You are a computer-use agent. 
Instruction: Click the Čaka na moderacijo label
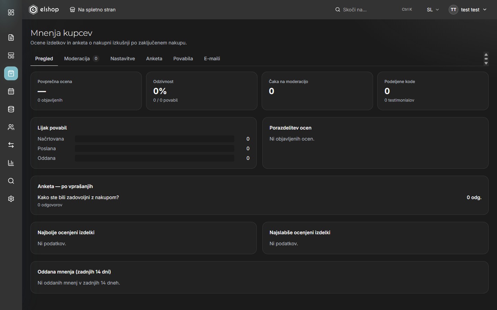(x=288, y=82)
